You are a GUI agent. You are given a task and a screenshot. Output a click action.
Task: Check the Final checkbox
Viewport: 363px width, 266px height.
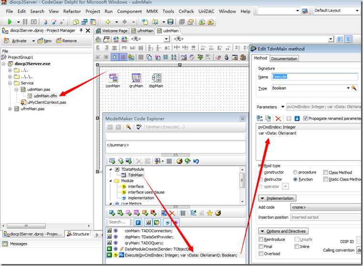261,246
